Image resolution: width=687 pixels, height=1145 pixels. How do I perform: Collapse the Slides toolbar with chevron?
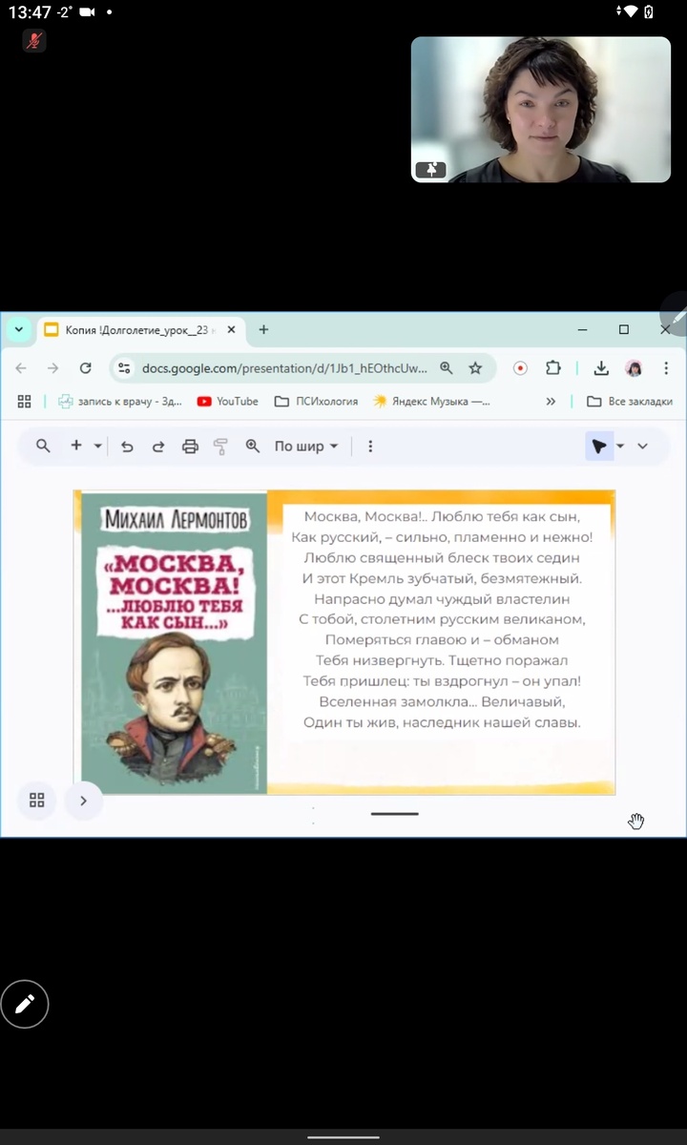pyautogui.click(x=642, y=446)
